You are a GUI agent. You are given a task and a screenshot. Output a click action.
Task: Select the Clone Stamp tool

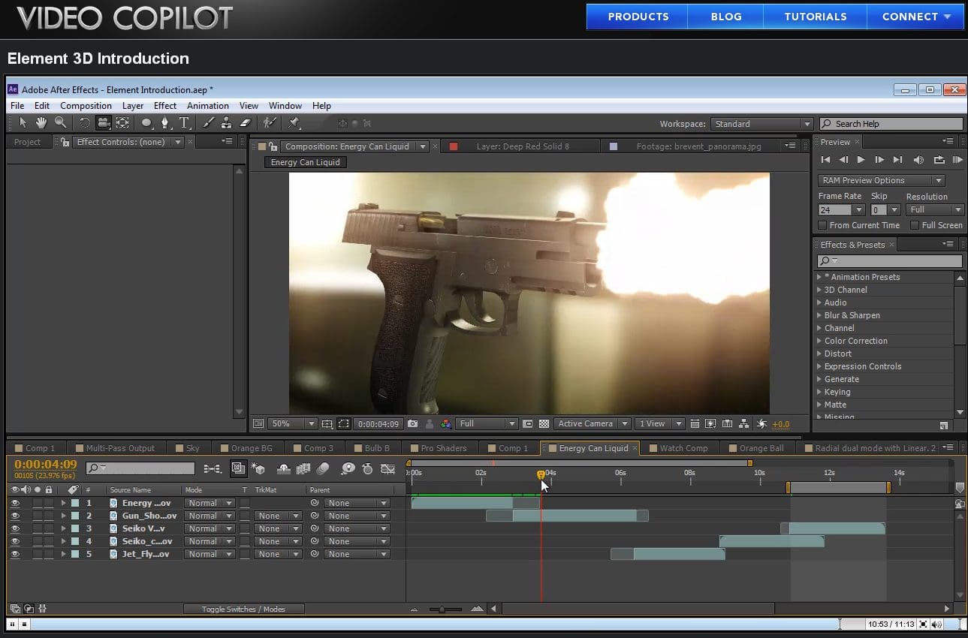[226, 122]
